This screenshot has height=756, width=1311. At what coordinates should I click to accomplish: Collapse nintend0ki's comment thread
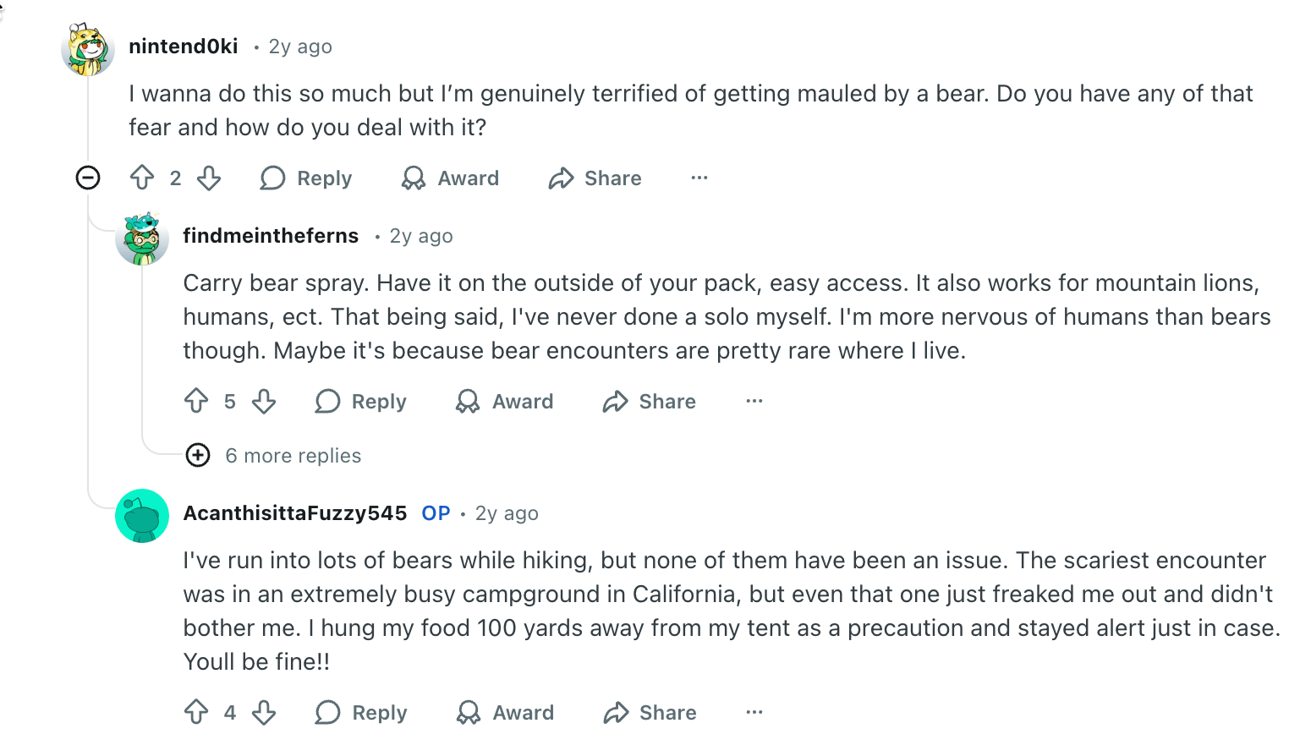pyautogui.click(x=88, y=178)
